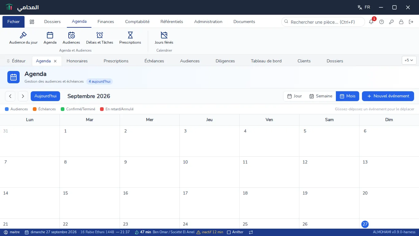
Task: Open the help question mark icon
Action: tap(382, 22)
